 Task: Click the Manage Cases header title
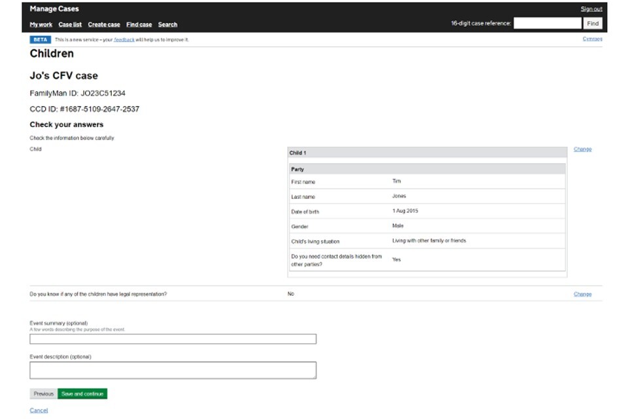click(54, 9)
